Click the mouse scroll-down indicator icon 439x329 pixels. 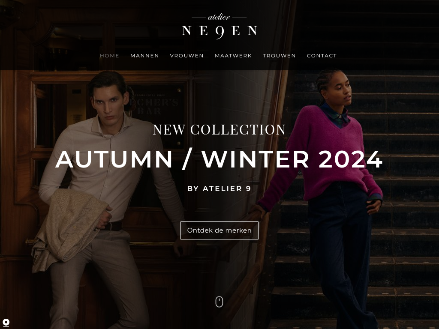click(219, 302)
